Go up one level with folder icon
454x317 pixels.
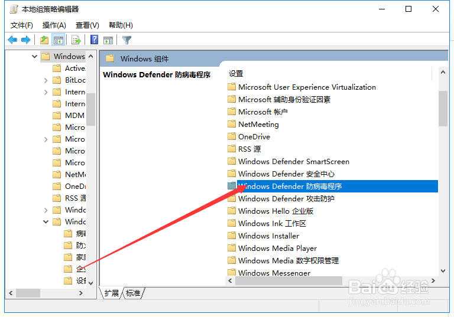tap(44, 40)
